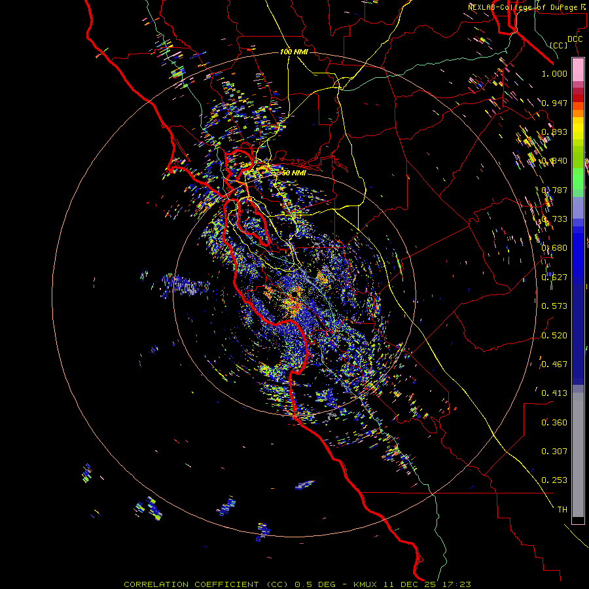Click the 100 NMI range ring label
Viewport: 589px width, 589px height.
tap(294, 52)
